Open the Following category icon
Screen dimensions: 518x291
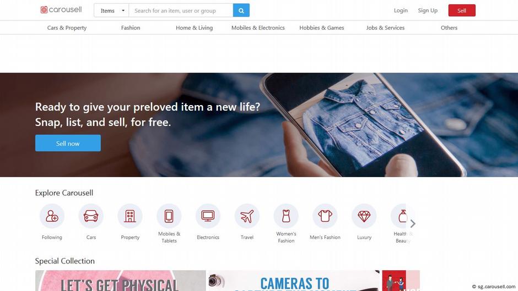click(x=52, y=216)
